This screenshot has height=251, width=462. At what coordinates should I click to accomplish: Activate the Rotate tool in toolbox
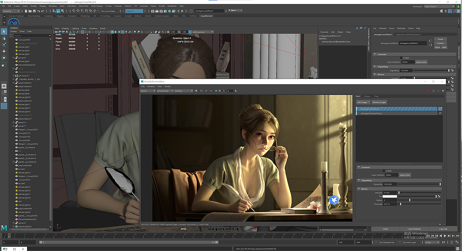pos(4,58)
